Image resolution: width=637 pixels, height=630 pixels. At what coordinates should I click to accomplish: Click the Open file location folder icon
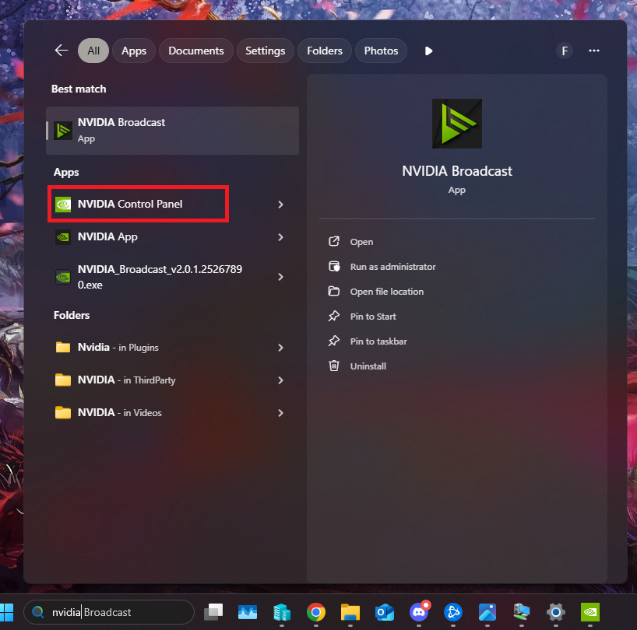click(334, 291)
